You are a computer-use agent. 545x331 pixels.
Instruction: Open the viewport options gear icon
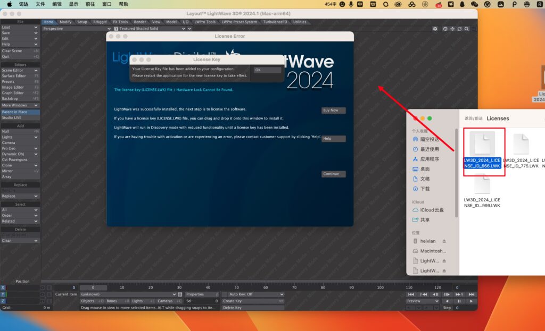pyautogui.click(x=435, y=29)
